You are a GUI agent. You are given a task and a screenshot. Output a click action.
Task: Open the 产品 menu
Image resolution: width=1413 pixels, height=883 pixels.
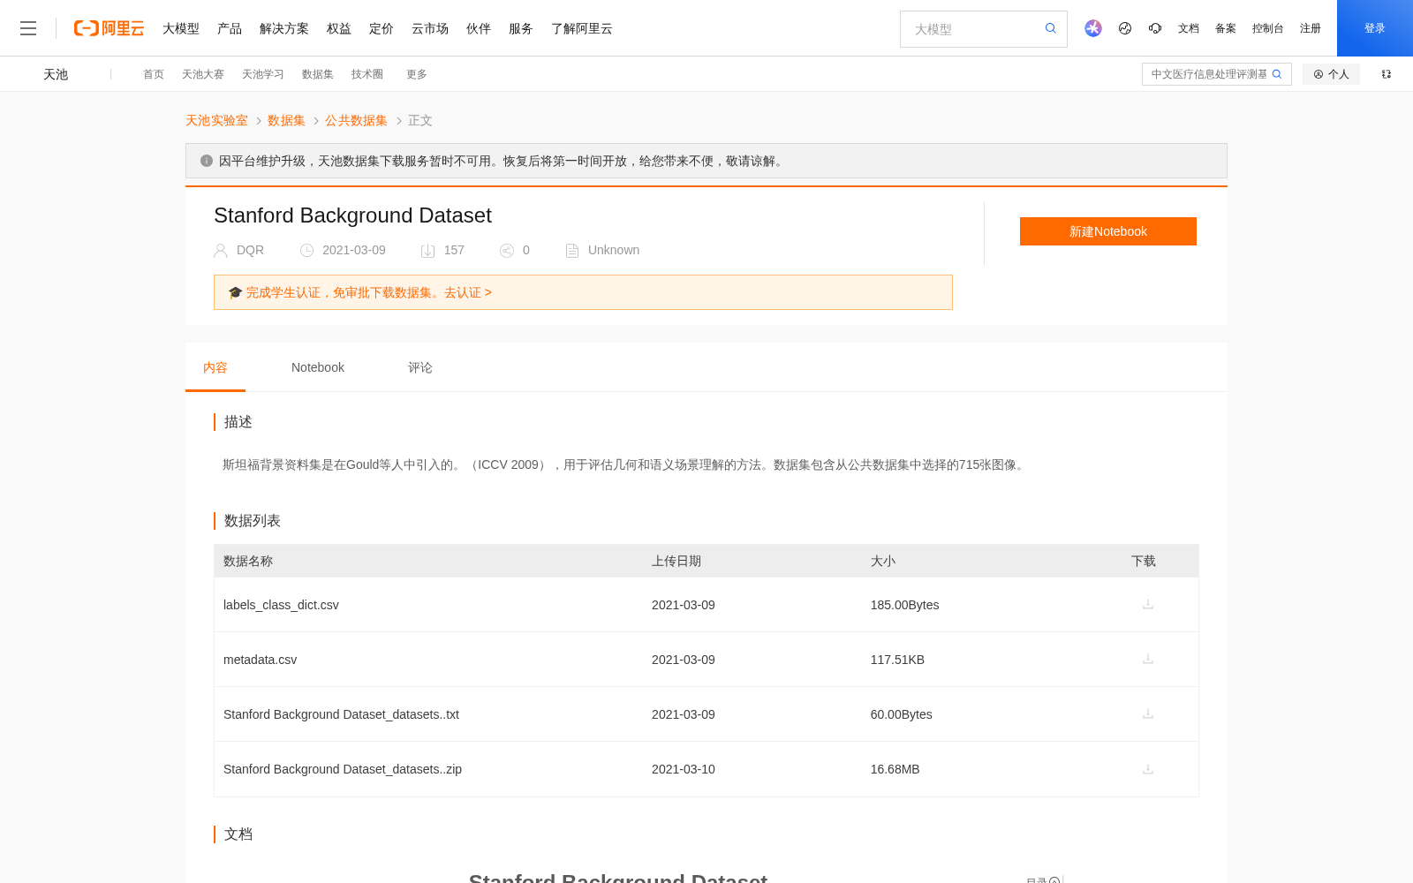pos(230,28)
